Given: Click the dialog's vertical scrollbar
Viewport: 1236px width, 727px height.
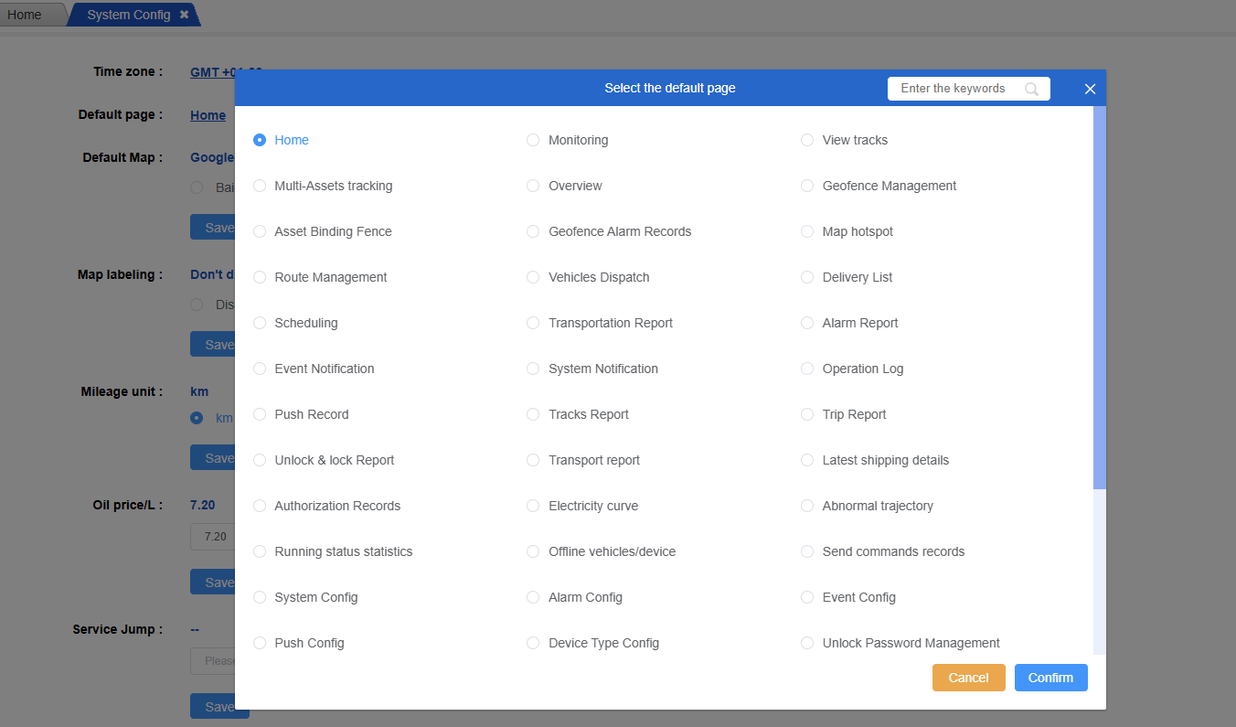Looking at the screenshot, I should point(1099,297).
